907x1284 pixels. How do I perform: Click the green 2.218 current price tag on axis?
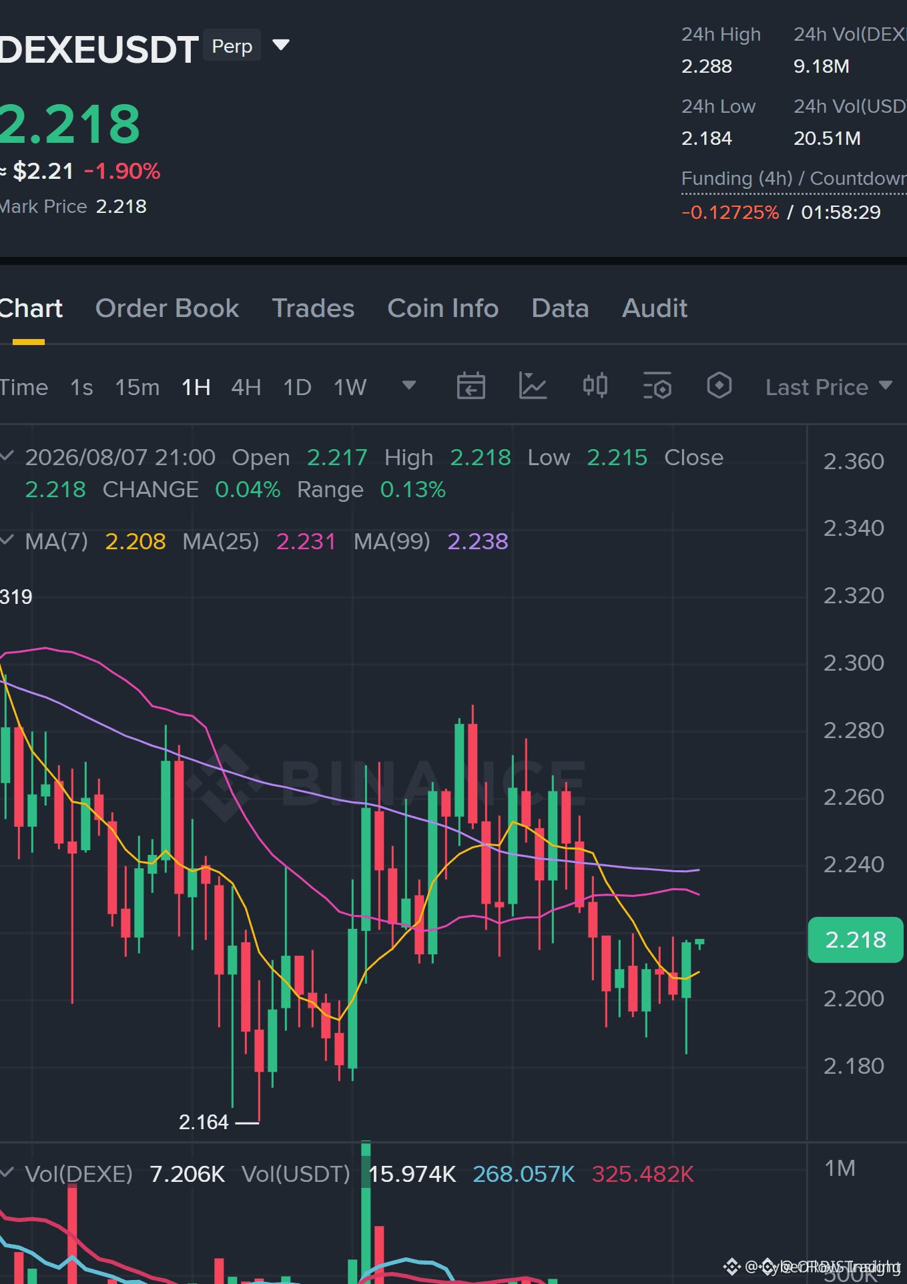point(856,940)
